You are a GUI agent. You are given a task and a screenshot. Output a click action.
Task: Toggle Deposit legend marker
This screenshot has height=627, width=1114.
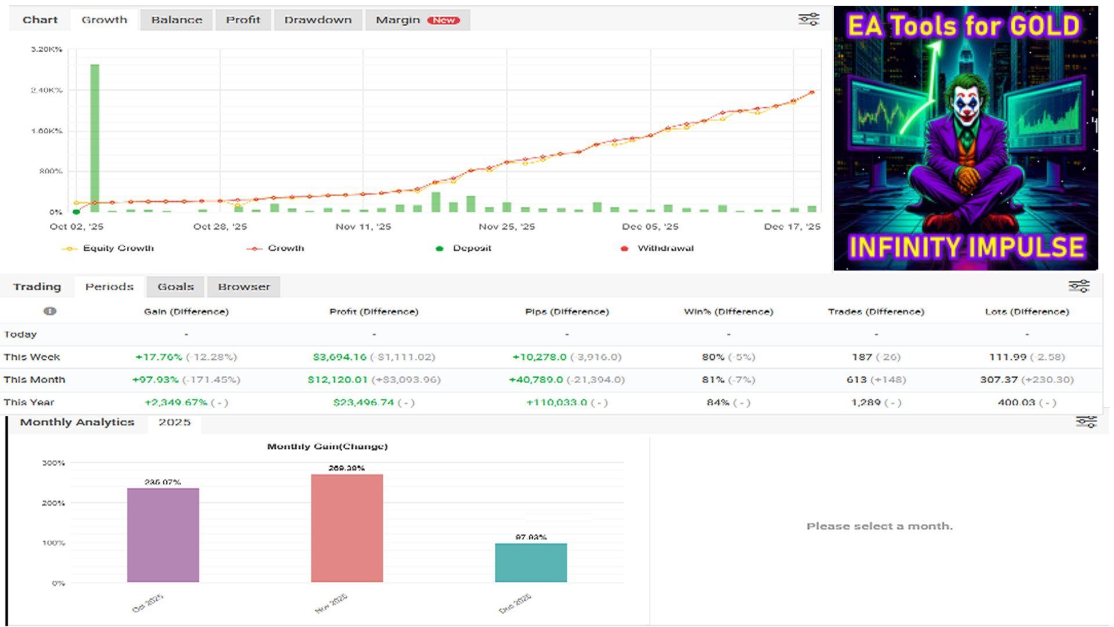click(463, 248)
